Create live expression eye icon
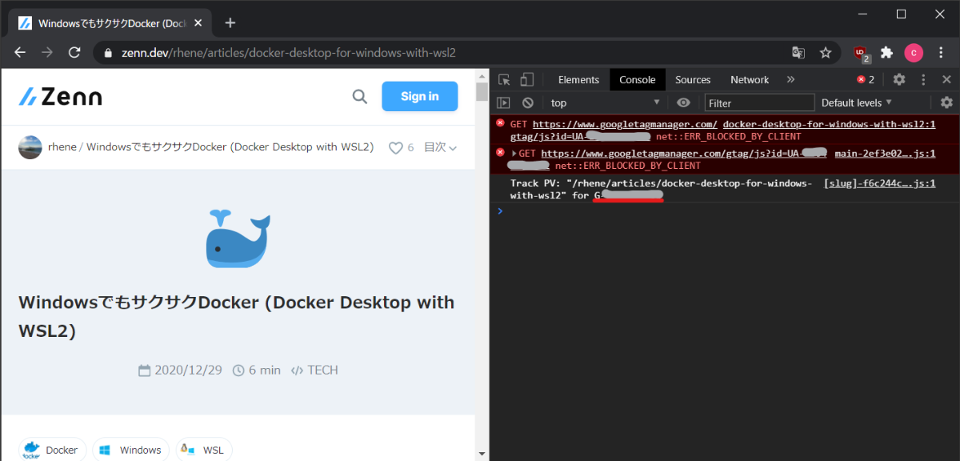The image size is (960, 461). [x=683, y=102]
